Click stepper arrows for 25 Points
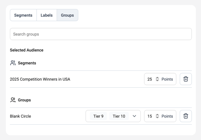 tap(157, 79)
